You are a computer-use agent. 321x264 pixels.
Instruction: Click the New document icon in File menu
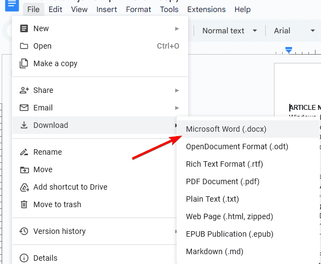pos(24,28)
